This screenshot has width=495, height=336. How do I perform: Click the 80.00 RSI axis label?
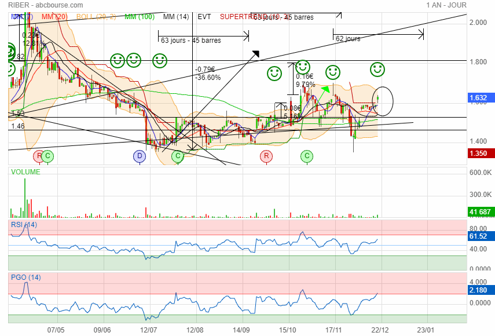click(x=478, y=228)
